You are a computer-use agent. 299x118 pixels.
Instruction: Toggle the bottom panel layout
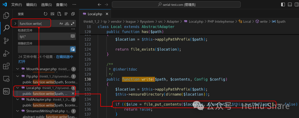[290, 5]
